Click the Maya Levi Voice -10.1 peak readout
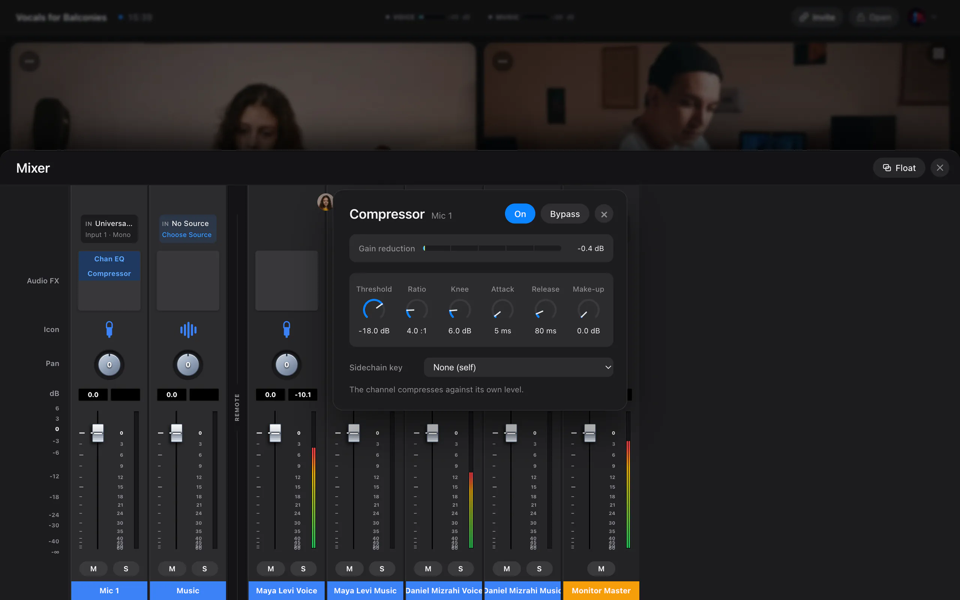The width and height of the screenshot is (960, 600). (x=303, y=395)
